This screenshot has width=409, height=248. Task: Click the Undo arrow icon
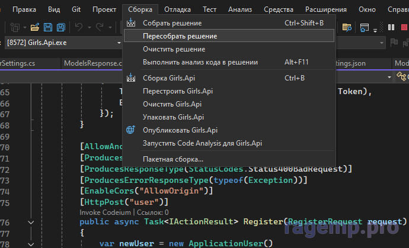click(x=79, y=27)
